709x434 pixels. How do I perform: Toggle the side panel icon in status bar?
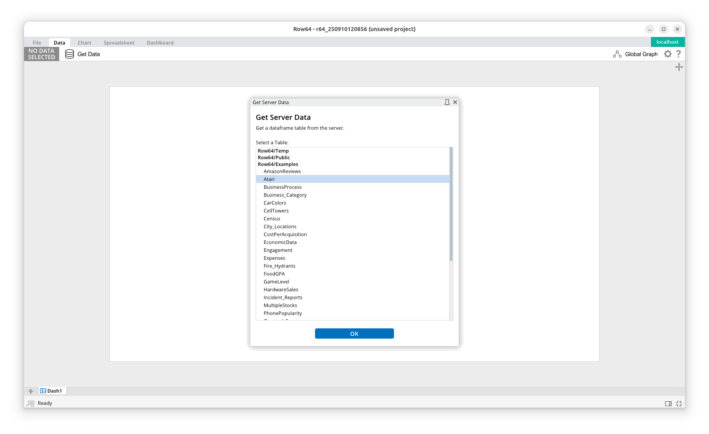[668, 403]
